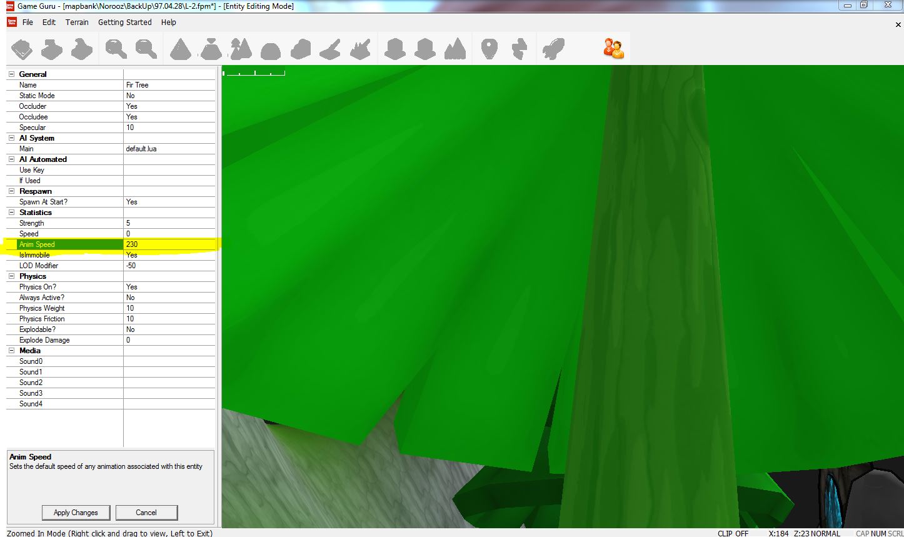Select the Zoom Out magnifier tool
The width and height of the screenshot is (904, 537).
146,48
